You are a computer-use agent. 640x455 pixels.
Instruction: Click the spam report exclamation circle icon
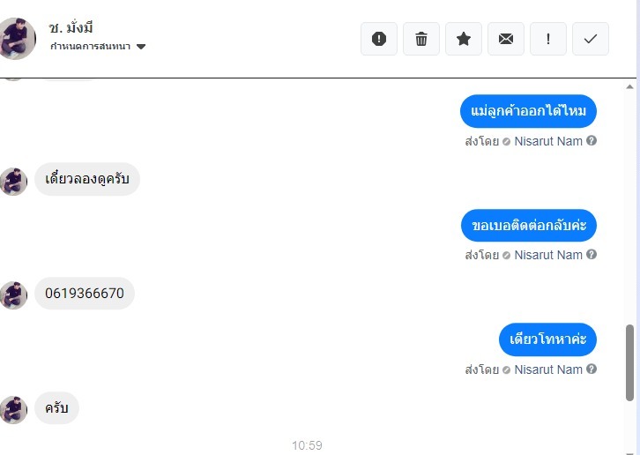(379, 39)
